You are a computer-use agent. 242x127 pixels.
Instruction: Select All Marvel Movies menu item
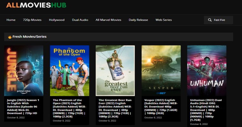108,20
